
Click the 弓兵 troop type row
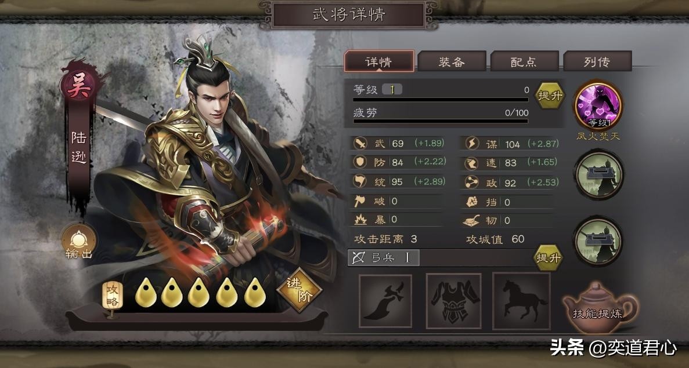click(x=440, y=258)
